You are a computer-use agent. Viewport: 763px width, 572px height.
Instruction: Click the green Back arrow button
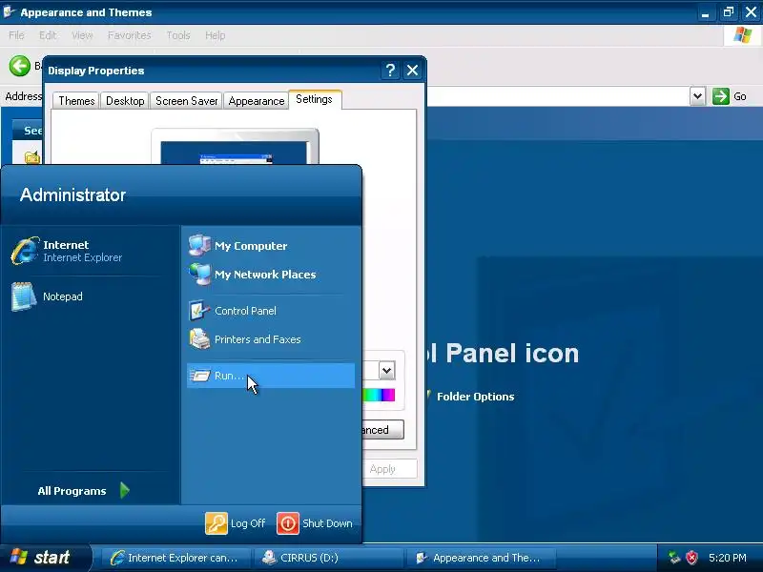(19, 66)
